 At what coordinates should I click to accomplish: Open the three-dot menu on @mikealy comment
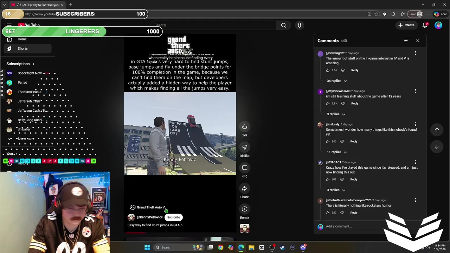point(416,124)
